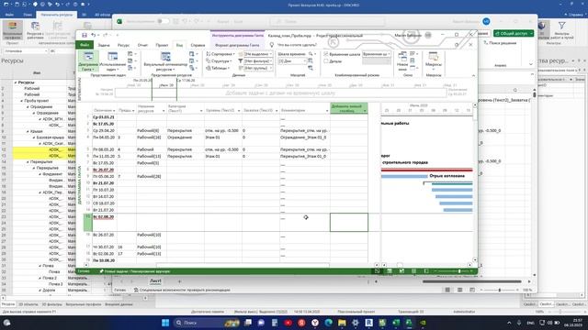Adjust the zoom slider in the Excel status bar
The width and height of the screenshot is (588, 330).
(500, 290)
